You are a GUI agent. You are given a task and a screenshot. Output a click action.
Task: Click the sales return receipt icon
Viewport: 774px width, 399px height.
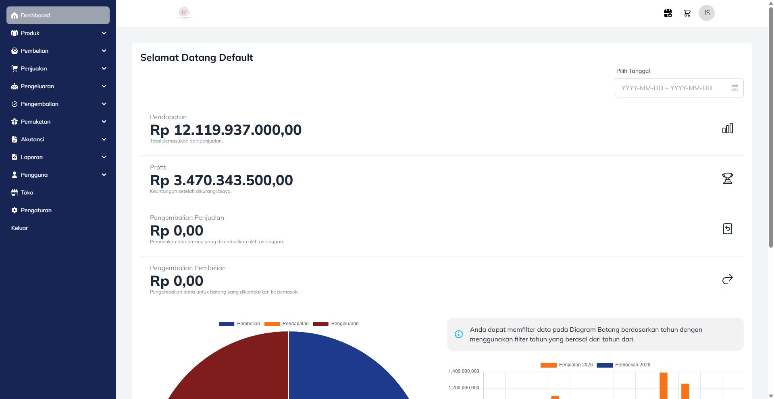pyautogui.click(x=727, y=229)
